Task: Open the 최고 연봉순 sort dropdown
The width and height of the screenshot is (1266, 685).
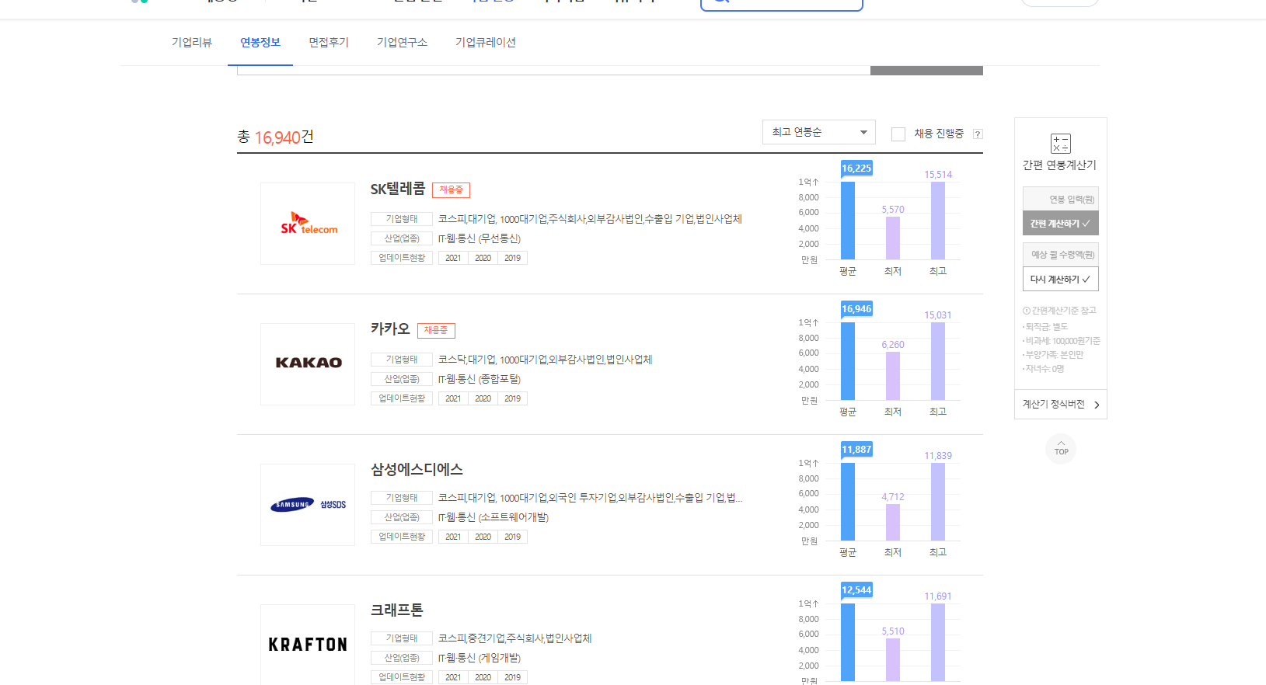Action: point(818,132)
